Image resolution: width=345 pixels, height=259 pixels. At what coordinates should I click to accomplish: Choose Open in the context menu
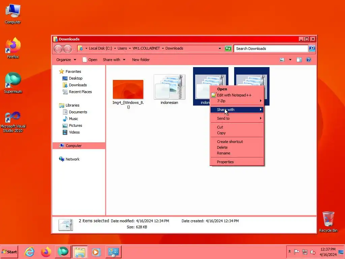pos(237,89)
